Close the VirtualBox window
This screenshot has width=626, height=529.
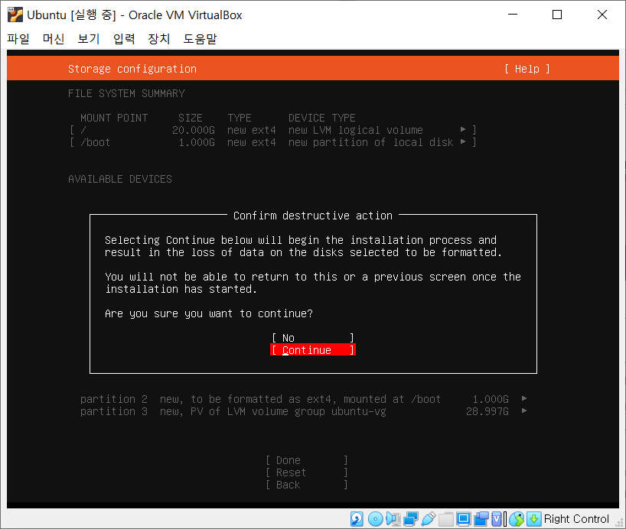tap(602, 15)
